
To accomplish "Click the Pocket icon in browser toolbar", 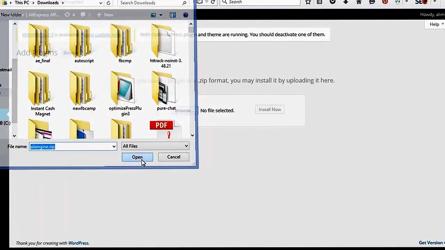I will (x=333, y=2).
